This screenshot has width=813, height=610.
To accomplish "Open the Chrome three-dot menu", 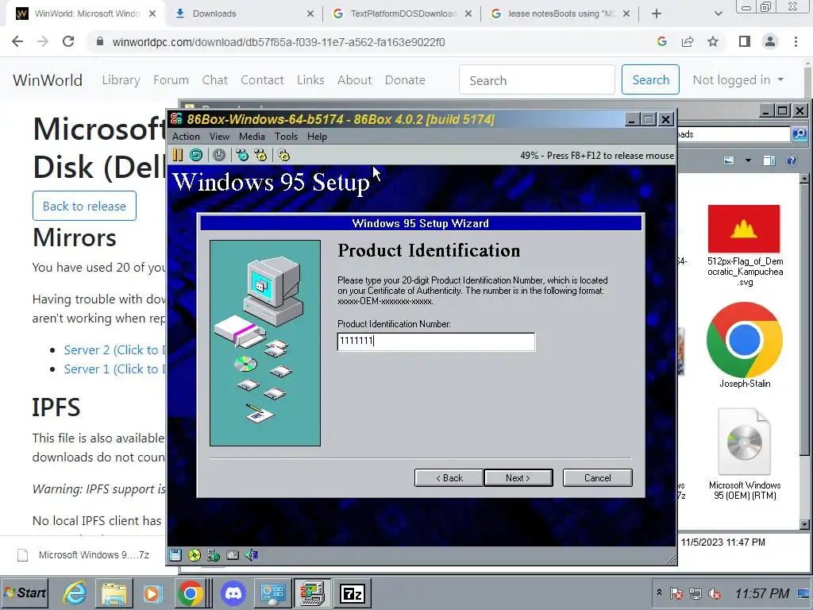I will [x=796, y=41].
